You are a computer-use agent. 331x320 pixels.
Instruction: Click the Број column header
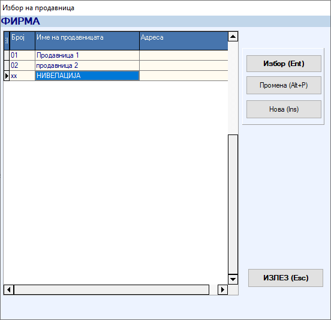click(22, 41)
